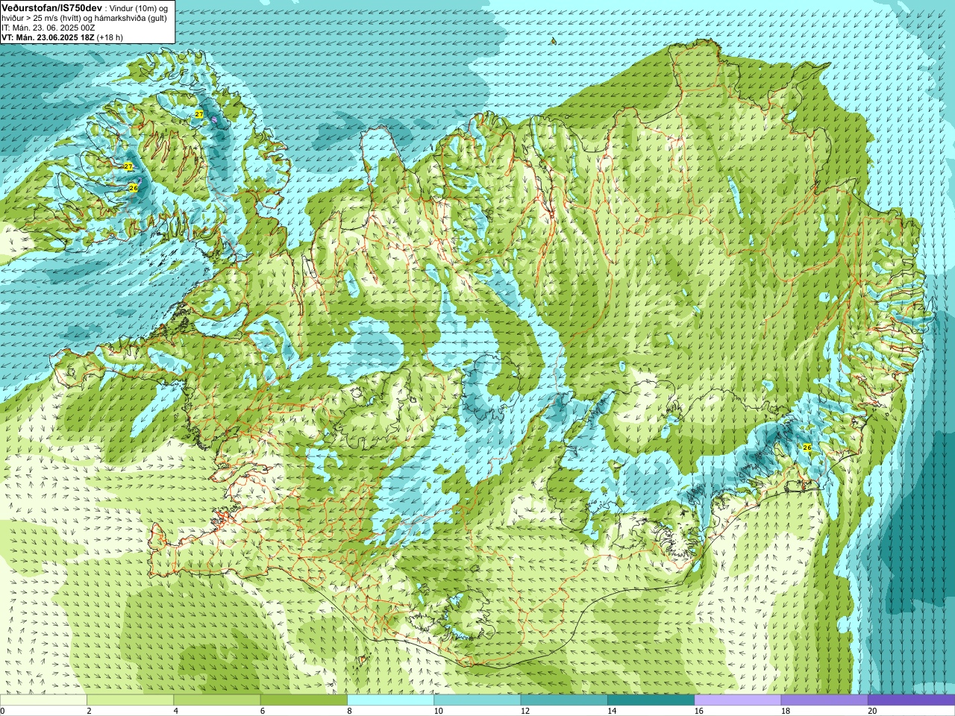Click the 2–4 m/s light green legend swatch
Image resolution: width=955 pixels, height=716 pixels.
tap(130, 700)
